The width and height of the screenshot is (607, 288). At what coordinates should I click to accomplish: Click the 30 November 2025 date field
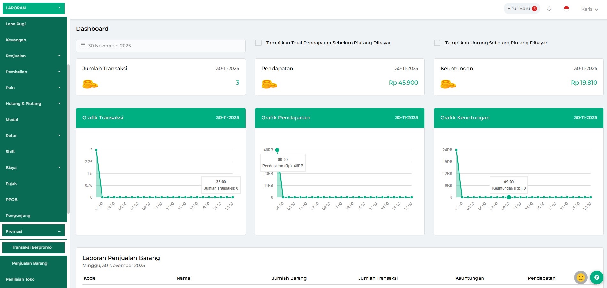pos(161,46)
